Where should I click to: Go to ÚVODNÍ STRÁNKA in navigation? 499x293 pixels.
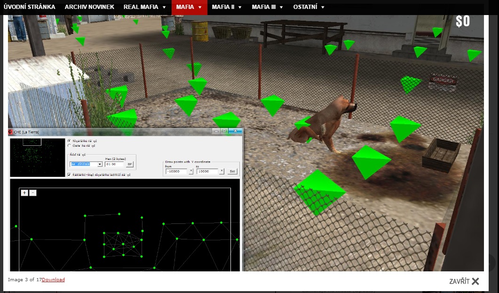click(x=29, y=7)
